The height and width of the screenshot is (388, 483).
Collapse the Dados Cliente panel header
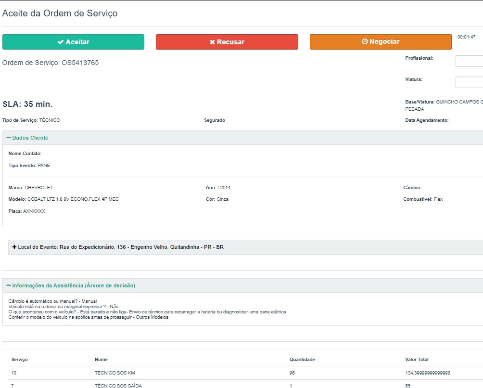click(30, 138)
